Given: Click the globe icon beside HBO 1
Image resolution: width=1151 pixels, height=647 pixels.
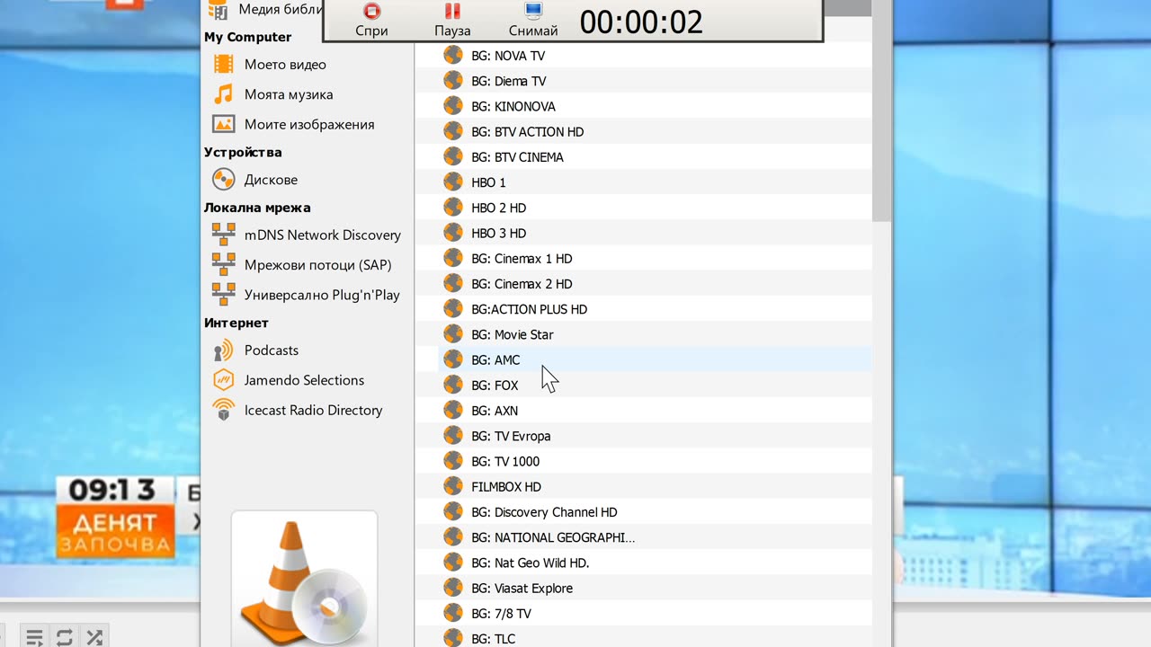Looking at the screenshot, I should (453, 182).
